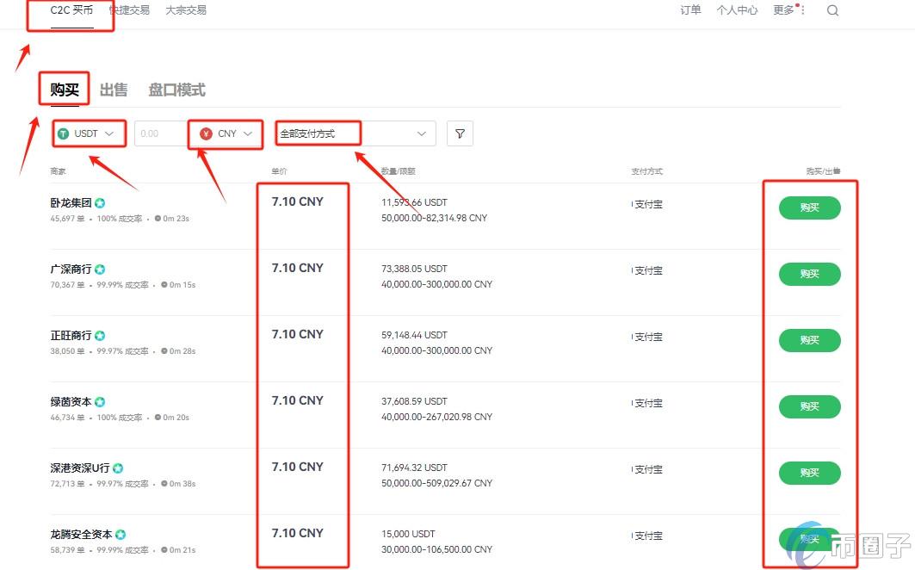The image size is (915, 570).
Task: Click the search magnifier icon
Action: coord(832,10)
